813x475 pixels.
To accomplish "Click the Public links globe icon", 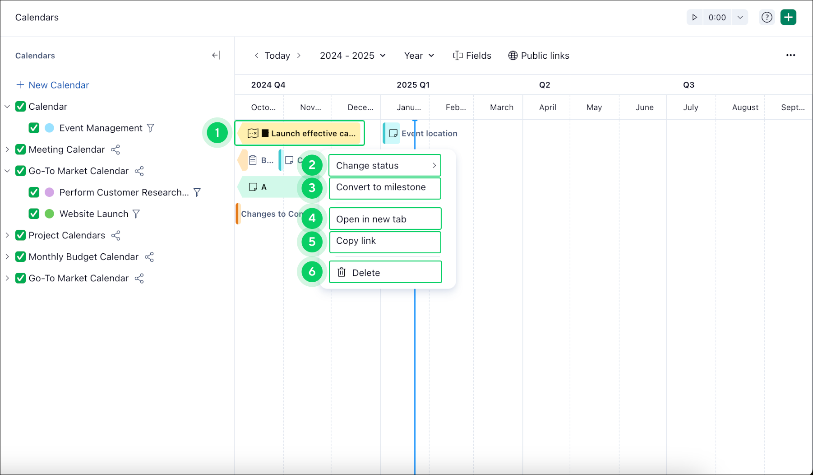I will tap(512, 55).
